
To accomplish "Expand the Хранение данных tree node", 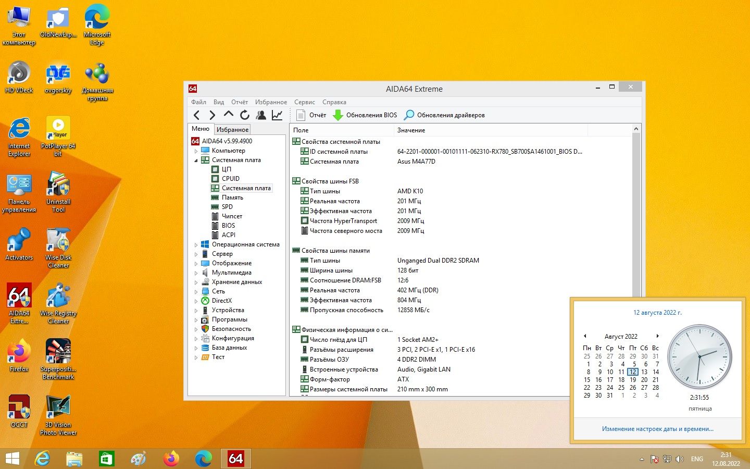I will click(196, 282).
